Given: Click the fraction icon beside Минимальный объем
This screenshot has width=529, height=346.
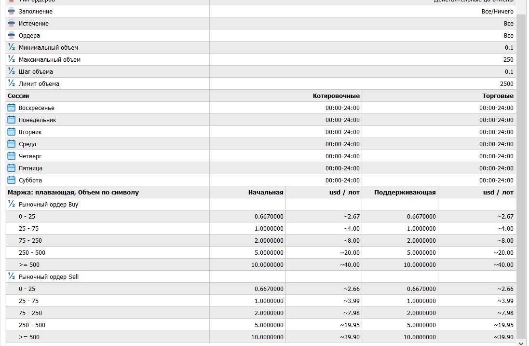Looking at the screenshot, I should (x=12, y=47).
